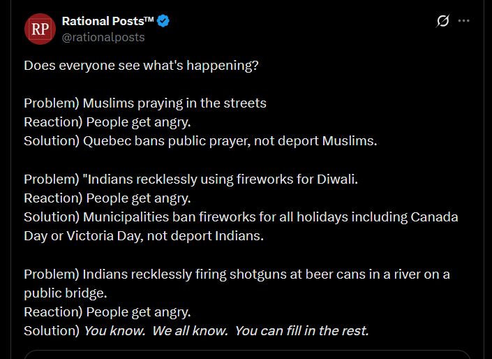Click the second "People get angry" line
This screenshot has height=359, width=492.
107,198
